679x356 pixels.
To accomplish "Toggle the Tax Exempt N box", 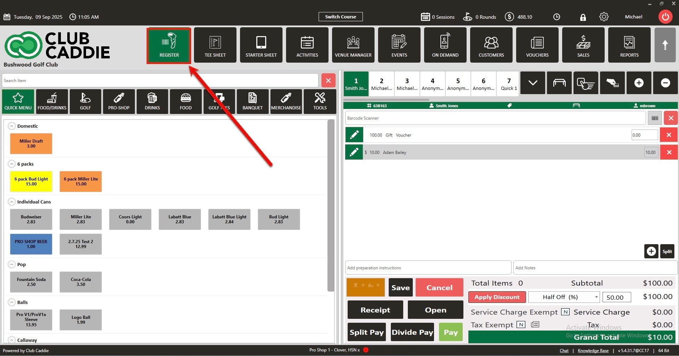I will click(521, 325).
